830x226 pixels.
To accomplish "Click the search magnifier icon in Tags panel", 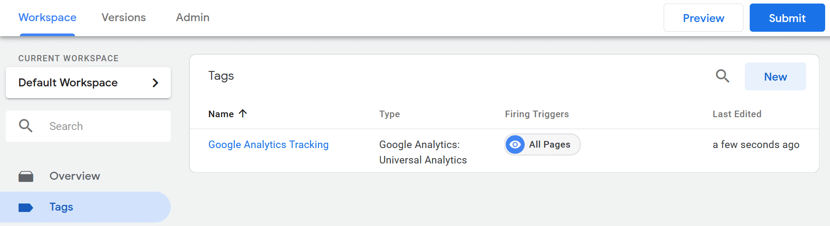I will (x=722, y=76).
